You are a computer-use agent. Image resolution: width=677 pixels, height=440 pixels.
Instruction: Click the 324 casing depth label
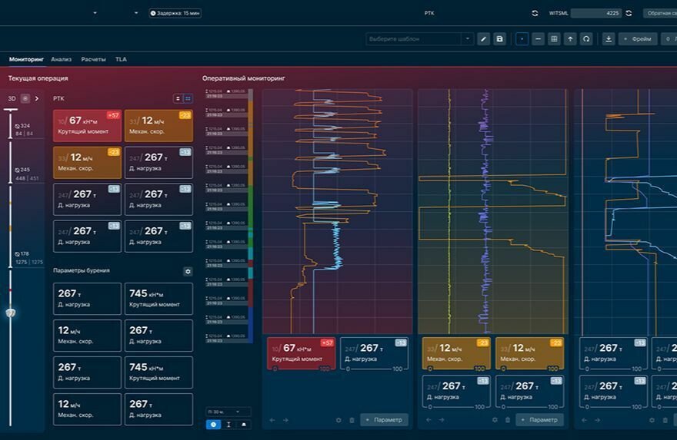point(22,126)
